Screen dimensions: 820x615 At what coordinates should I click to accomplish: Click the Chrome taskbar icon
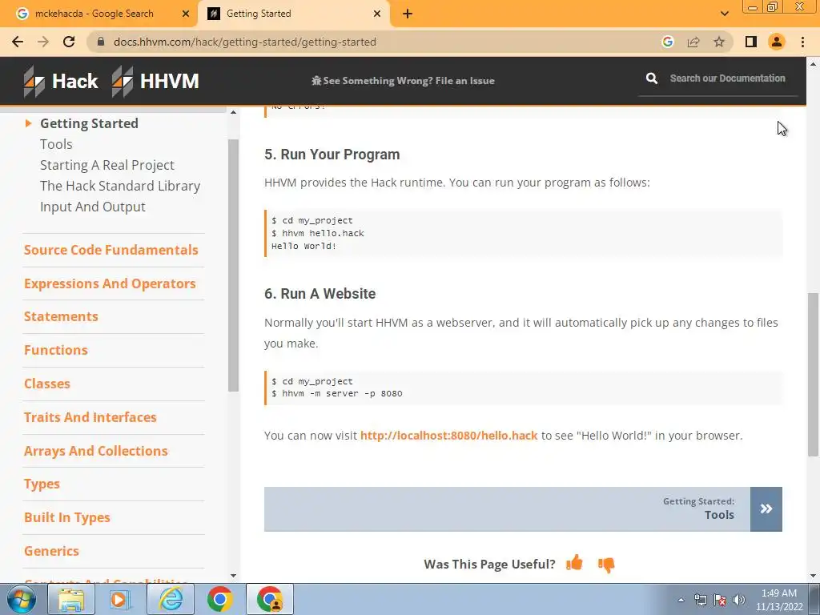coord(220,599)
